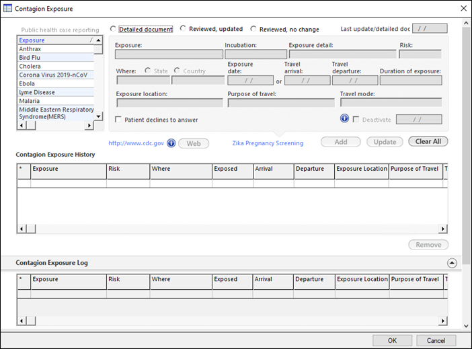
Task: Select Malaria in the exposure list
Action: coord(56,101)
